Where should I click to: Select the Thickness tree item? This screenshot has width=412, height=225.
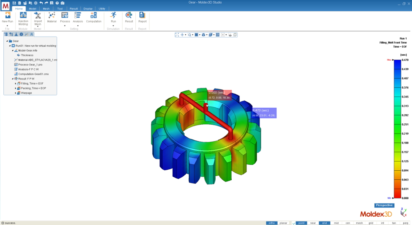tap(27, 55)
